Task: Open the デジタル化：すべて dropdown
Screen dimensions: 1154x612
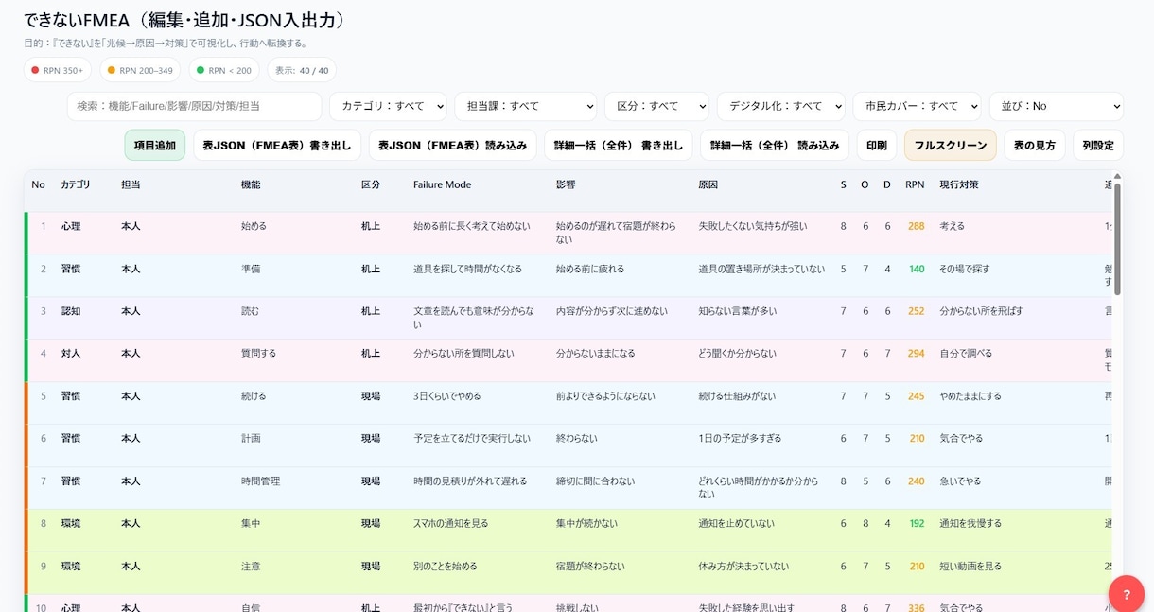Action: [780, 106]
